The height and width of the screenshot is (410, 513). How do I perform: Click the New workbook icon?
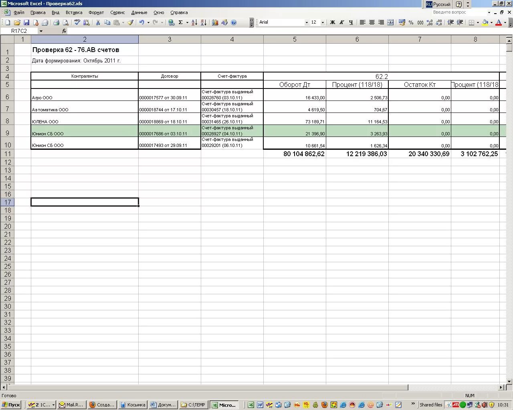click(x=8, y=22)
